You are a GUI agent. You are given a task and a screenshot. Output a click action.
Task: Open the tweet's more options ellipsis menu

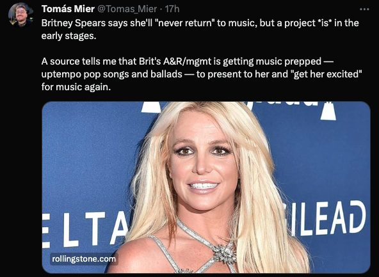point(364,10)
